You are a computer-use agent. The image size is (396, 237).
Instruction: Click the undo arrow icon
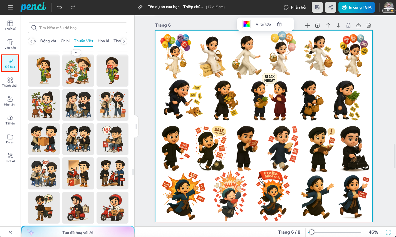pos(60,7)
